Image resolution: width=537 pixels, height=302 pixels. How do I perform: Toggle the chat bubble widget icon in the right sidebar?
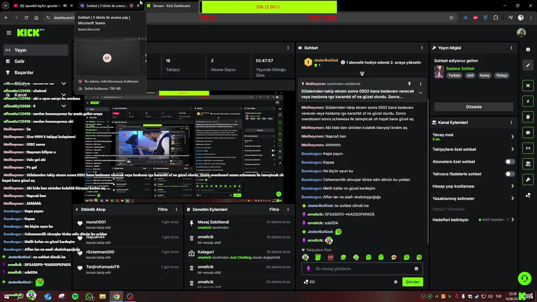528,133
